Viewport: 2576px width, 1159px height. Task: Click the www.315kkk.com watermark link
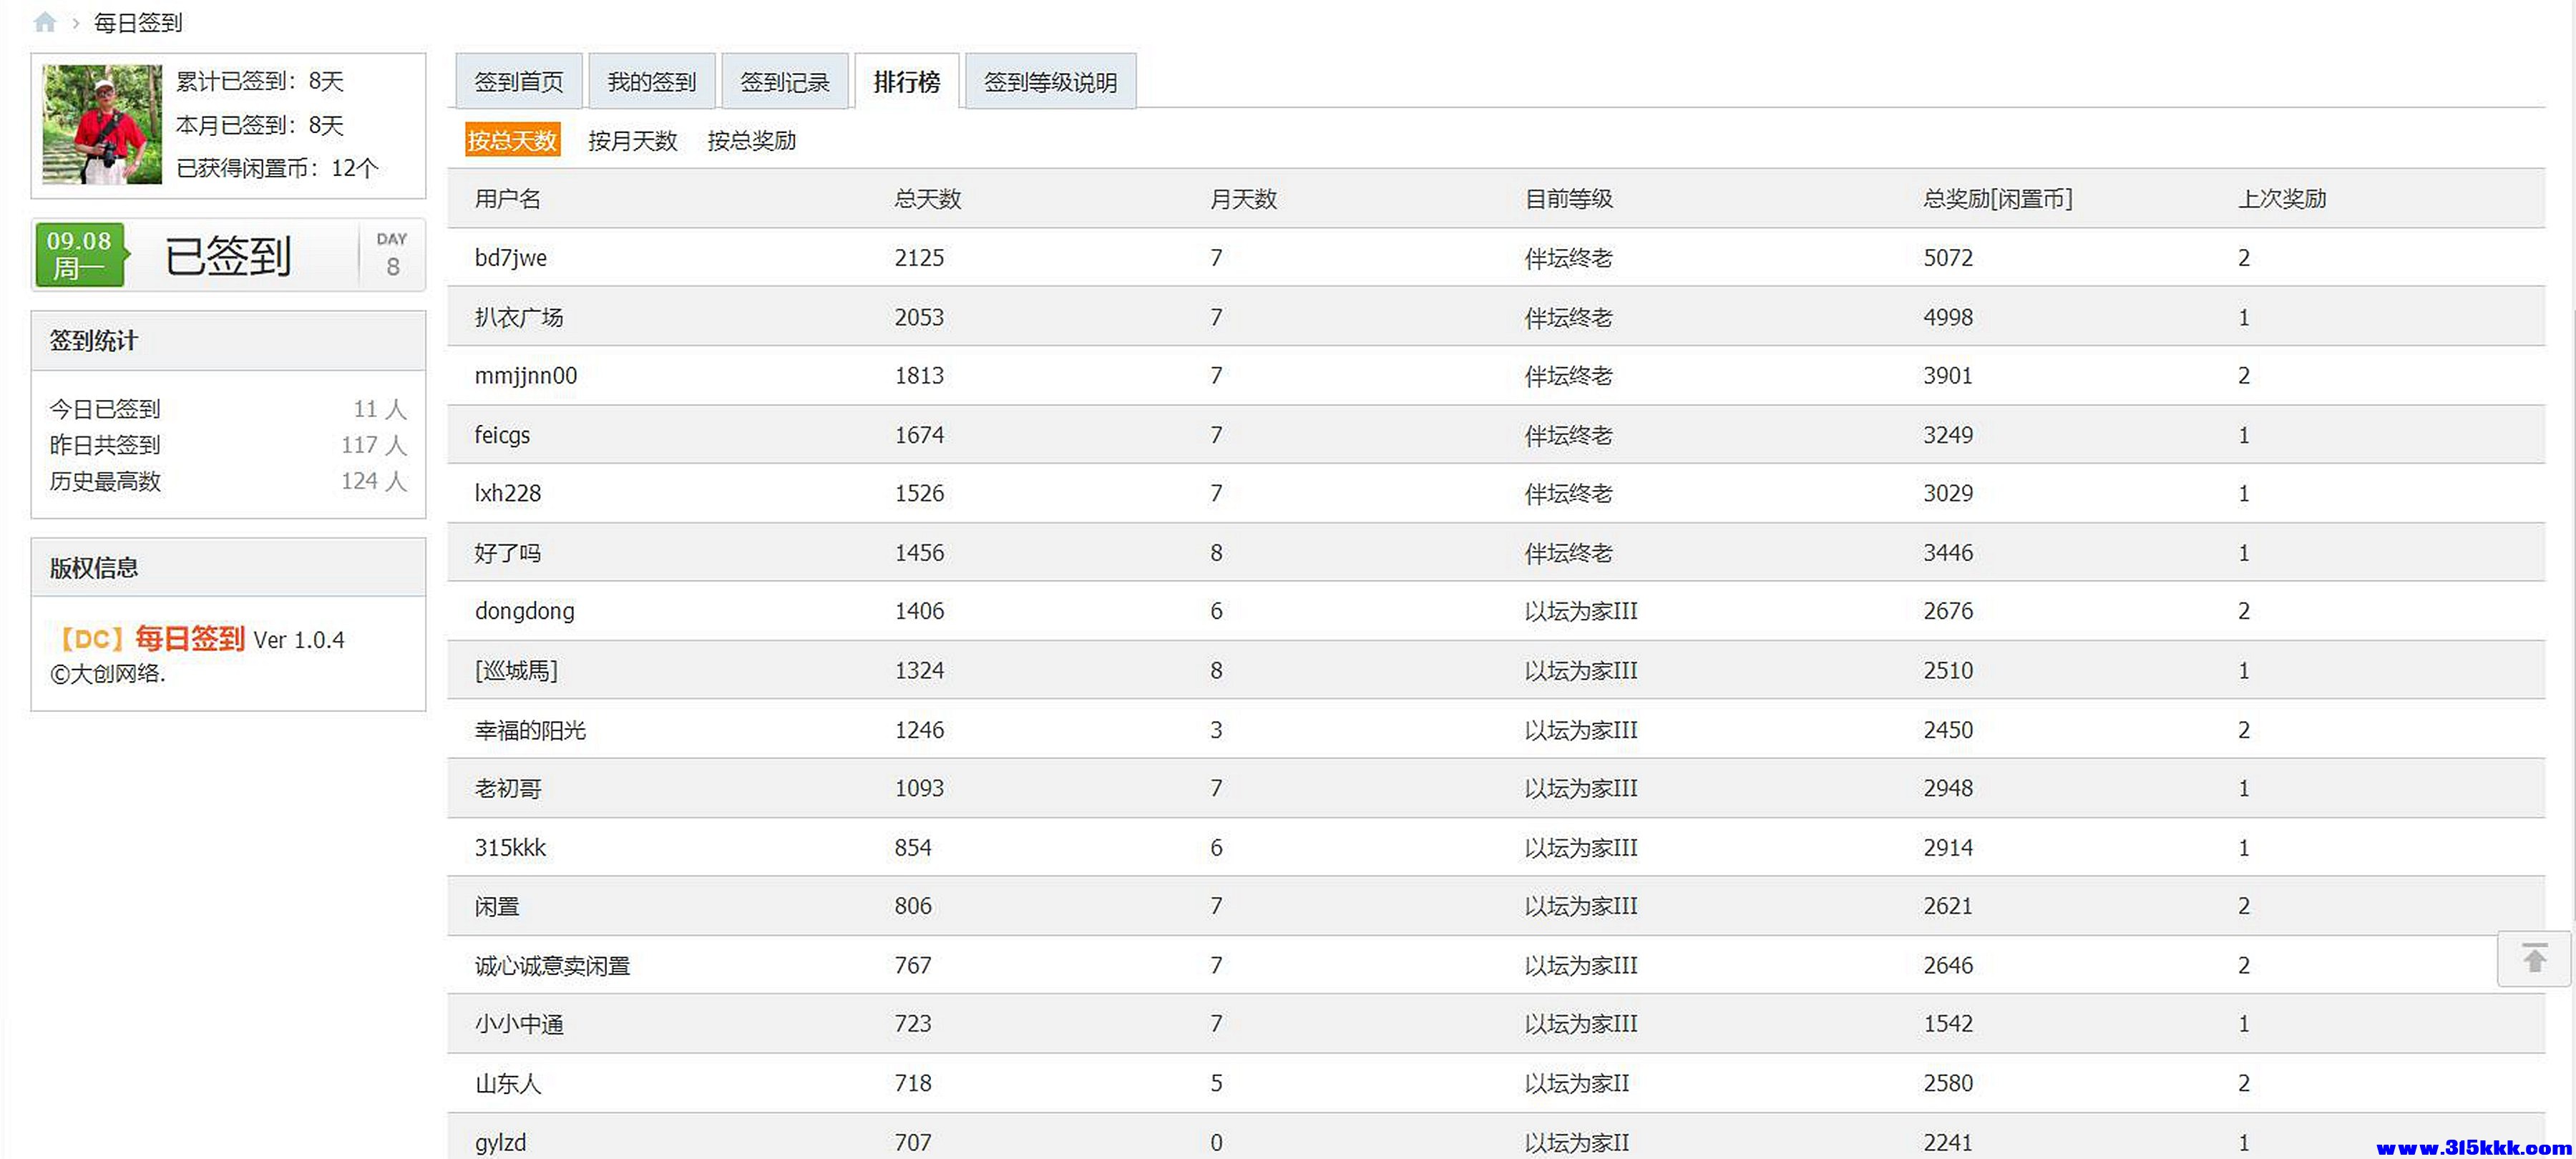2472,1147
